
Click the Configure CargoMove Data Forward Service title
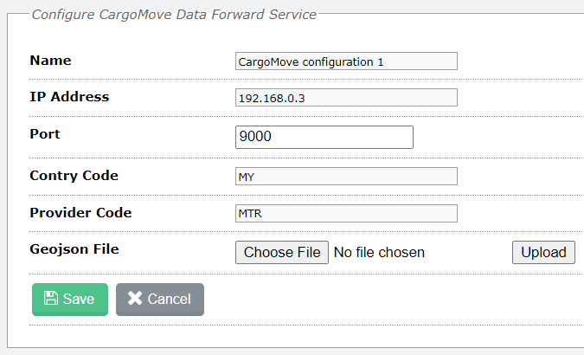pos(174,15)
